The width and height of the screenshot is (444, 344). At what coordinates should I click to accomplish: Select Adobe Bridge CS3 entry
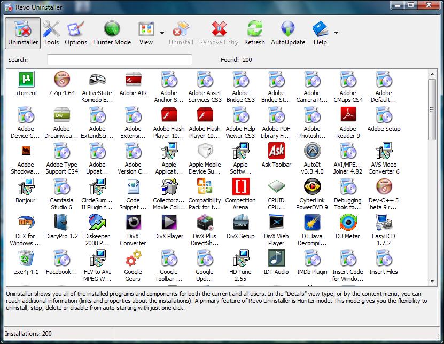pos(240,87)
